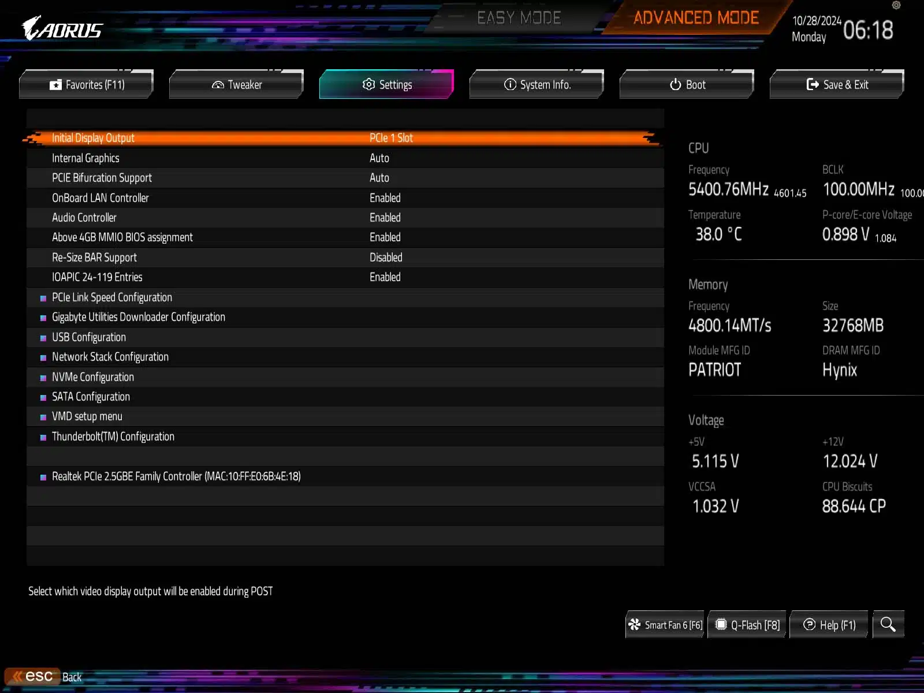Click the clock showing 06:18

tap(868, 30)
